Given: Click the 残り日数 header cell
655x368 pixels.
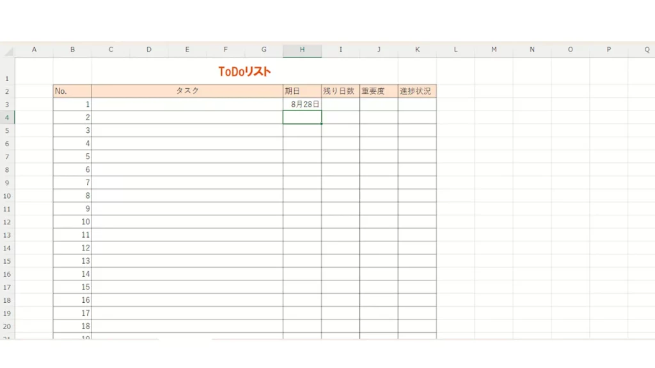Looking at the screenshot, I should point(340,91).
